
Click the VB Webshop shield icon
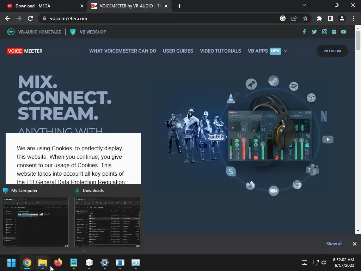coord(73,32)
